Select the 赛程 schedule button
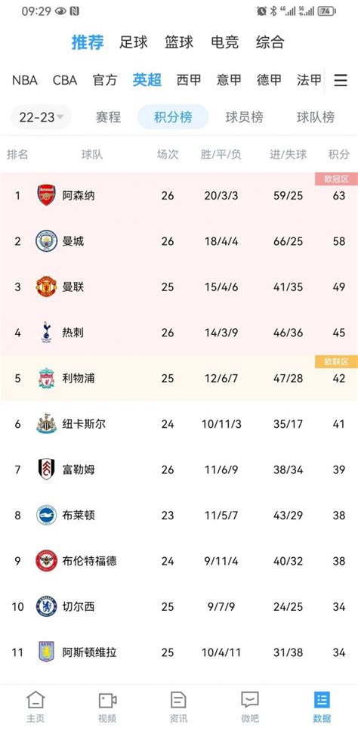Image resolution: width=358 pixels, height=731 pixels. [x=108, y=117]
